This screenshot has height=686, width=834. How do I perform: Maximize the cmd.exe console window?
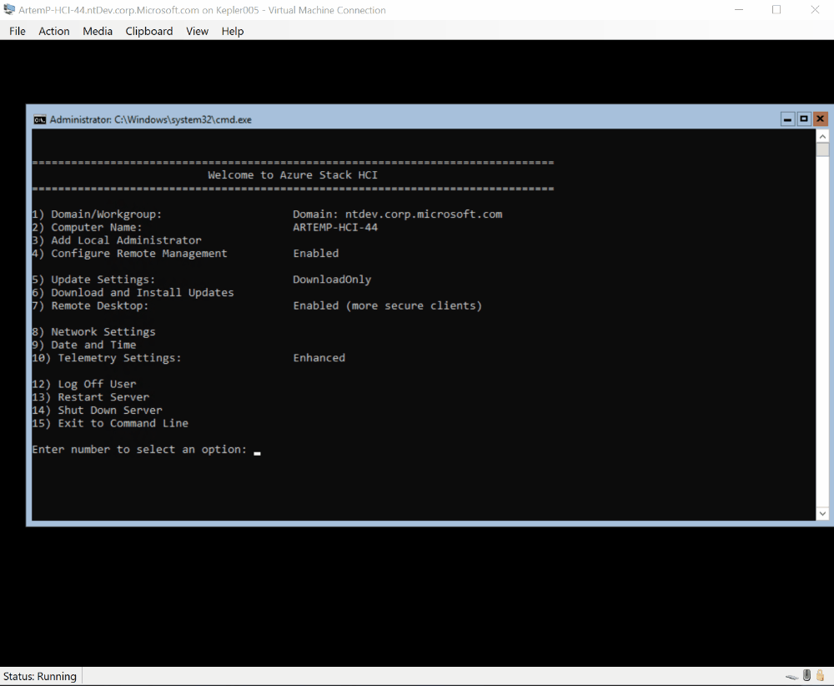coord(804,119)
